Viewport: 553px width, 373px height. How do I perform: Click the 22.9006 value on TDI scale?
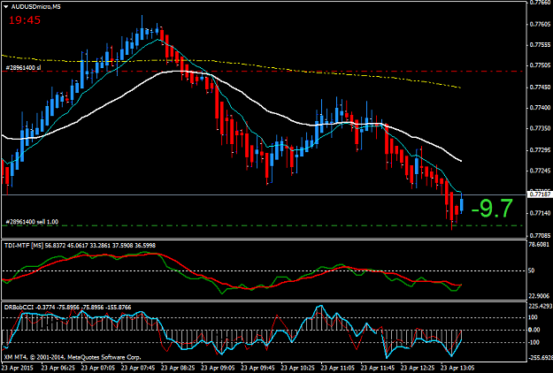pos(539,296)
